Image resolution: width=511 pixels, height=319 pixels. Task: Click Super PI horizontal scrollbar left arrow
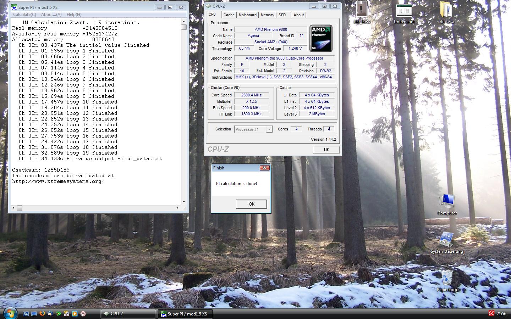[14, 208]
